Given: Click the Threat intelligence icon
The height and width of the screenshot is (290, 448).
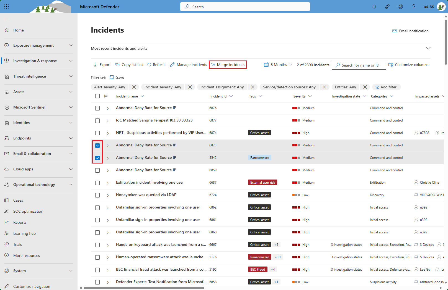Looking at the screenshot, I should click(x=7, y=76).
